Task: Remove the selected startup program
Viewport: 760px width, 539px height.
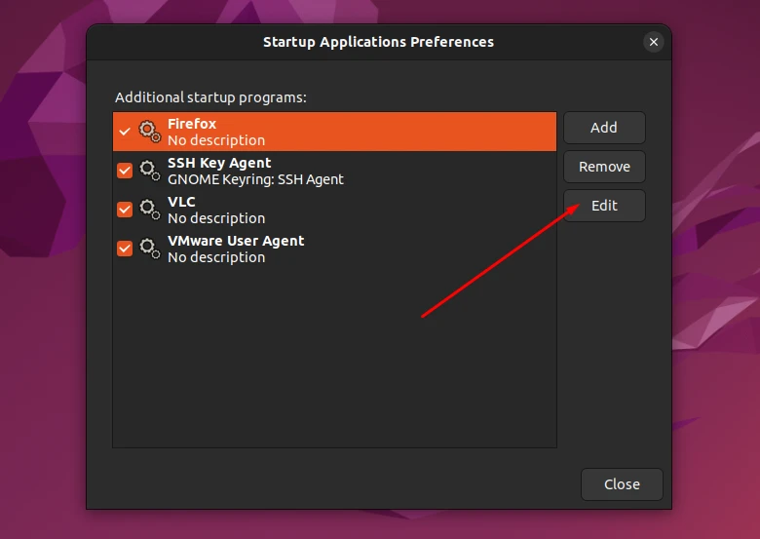Action: pos(604,167)
